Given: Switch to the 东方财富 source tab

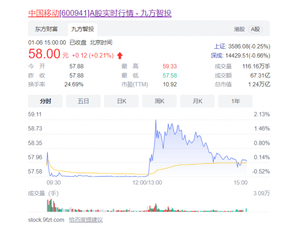Looking at the screenshot, I should click(x=46, y=29).
